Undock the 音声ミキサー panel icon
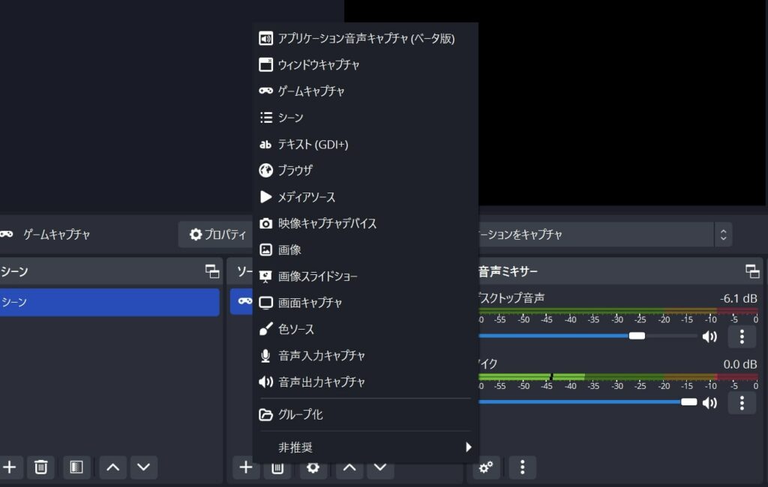 tap(752, 271)
